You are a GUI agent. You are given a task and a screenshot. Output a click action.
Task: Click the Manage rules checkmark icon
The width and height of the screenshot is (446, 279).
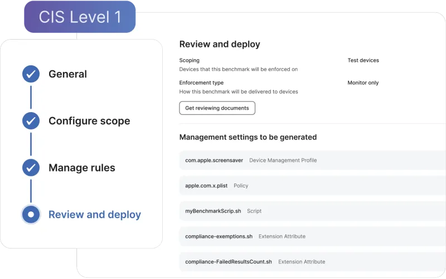(x=31, y=168)
